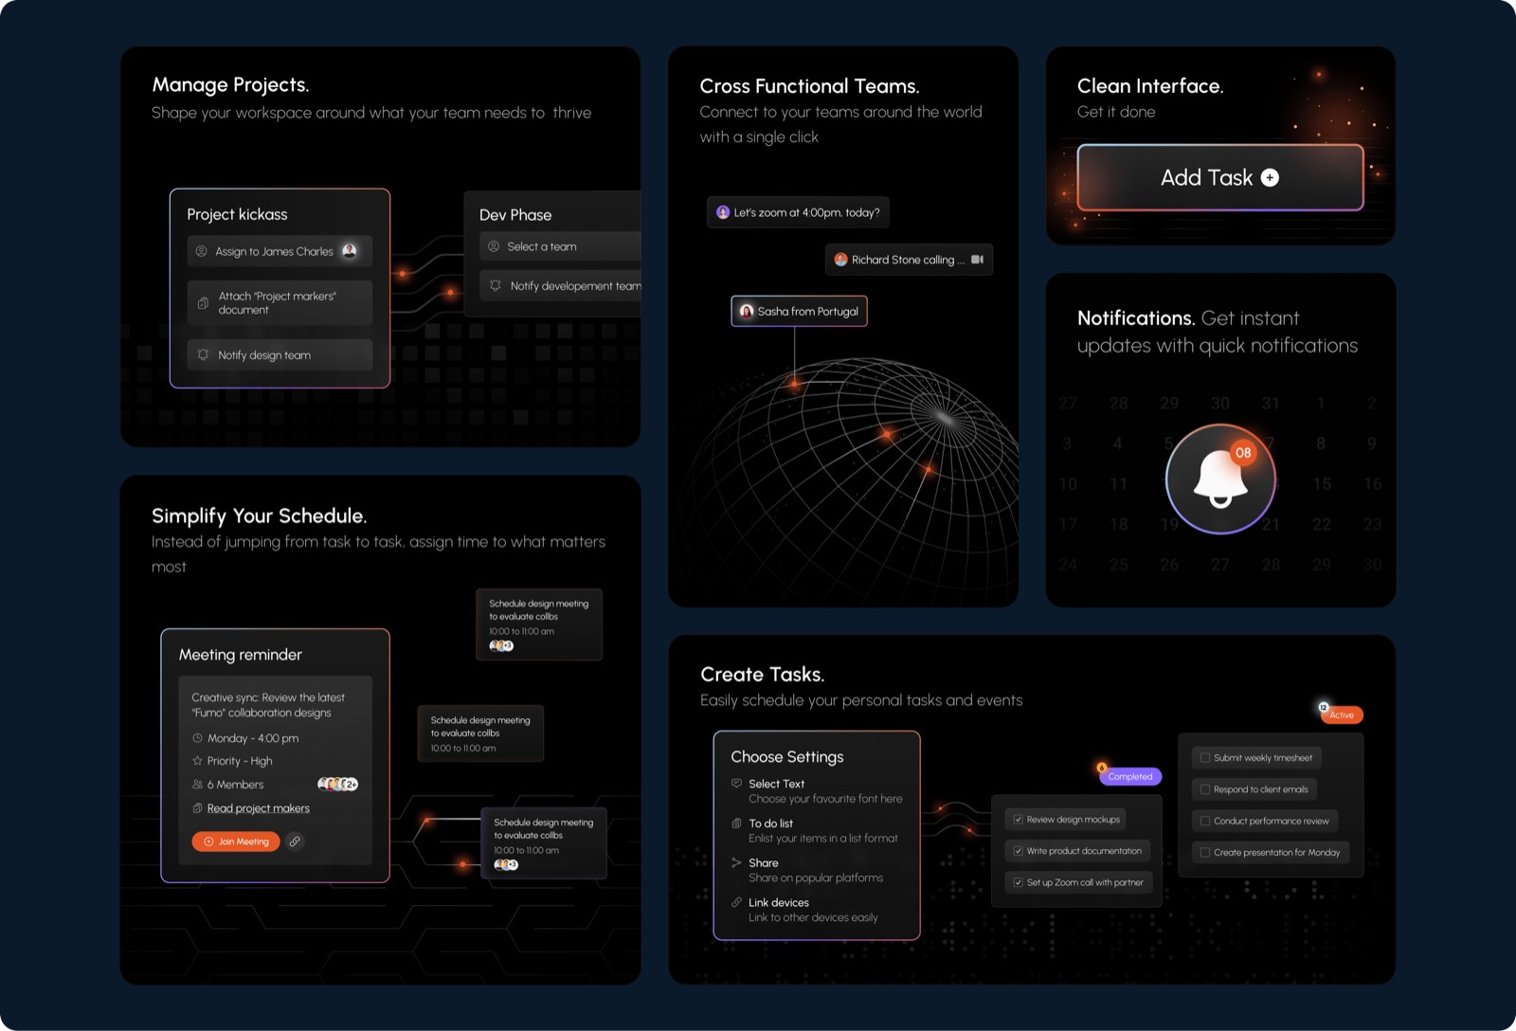This screenshot has width=1516, height=1031.
Task: Click the Assign to James Charles row
Action: pos(280,251)
